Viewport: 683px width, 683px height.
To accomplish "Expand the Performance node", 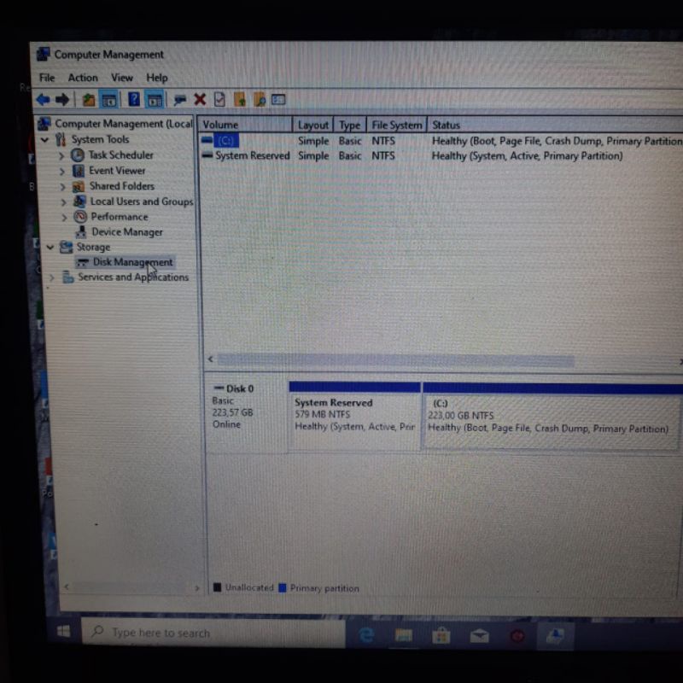I will pyautogui.click(x=64, y=217).
